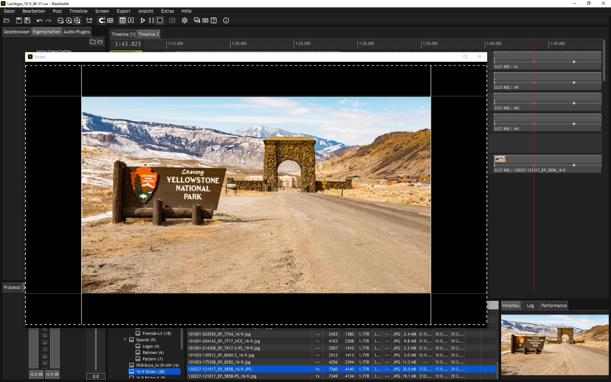
Task: Redo the last undone action
Action: (x=48, y=20)
